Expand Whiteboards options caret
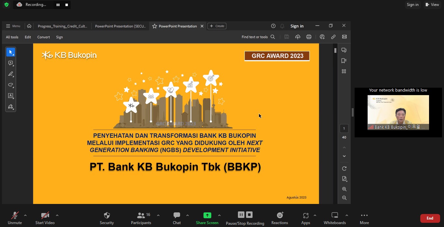 347,215
